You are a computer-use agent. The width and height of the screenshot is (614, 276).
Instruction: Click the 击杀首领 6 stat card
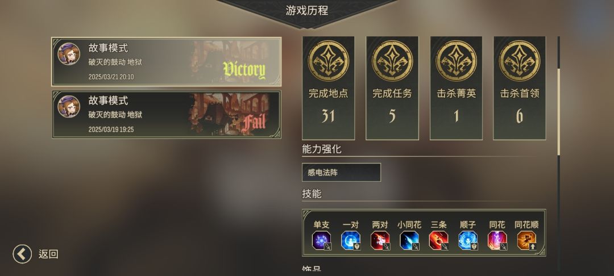coord(520,88)
